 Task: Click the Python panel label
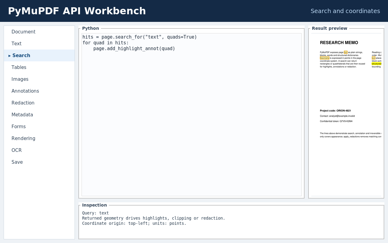pyautogui.click(x=91, y=28)
